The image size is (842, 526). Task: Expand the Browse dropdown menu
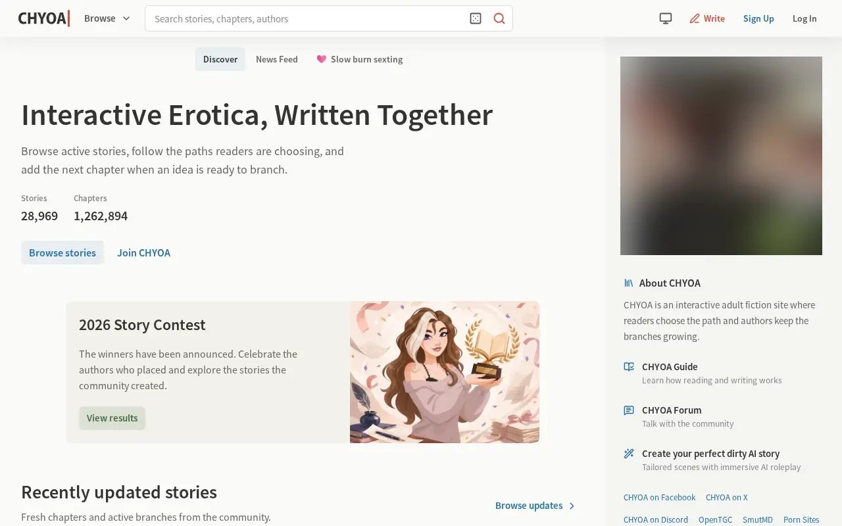[x=107, y=18]
